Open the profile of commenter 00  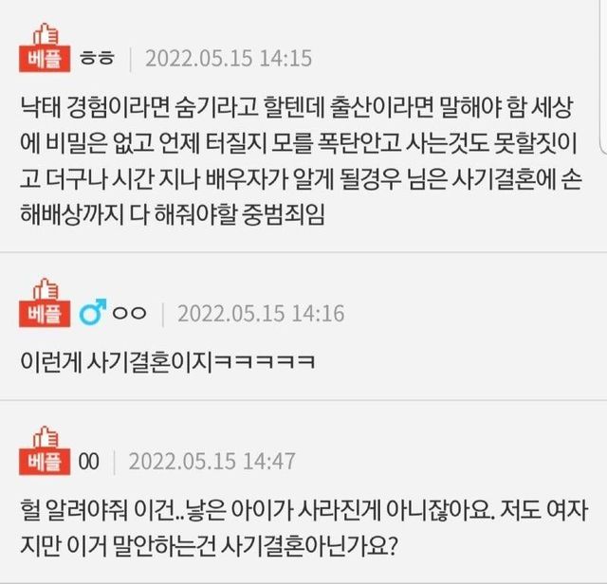[x=88, y=462]
